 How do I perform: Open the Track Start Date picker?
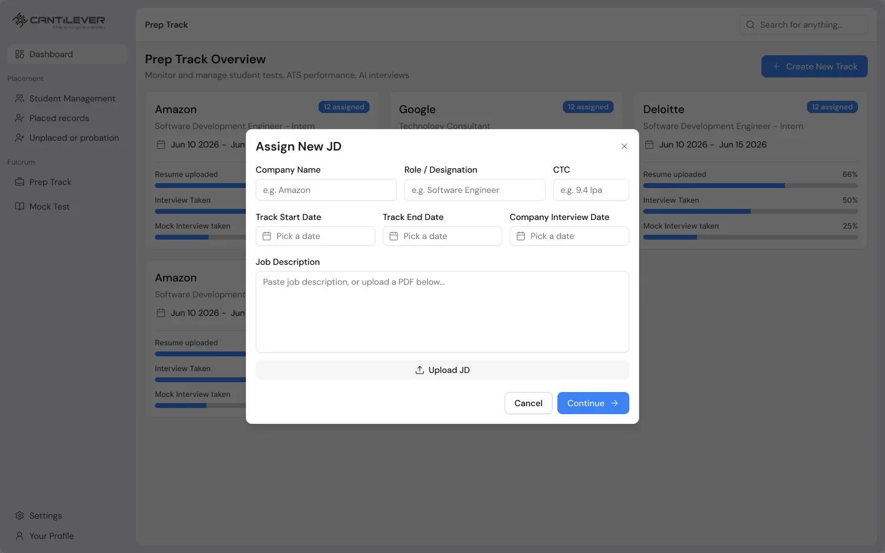[315, 236]
